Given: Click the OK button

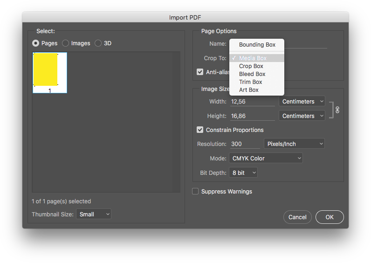Looking at the screenshot, I should pyautogui.click(x=330, y=217).
